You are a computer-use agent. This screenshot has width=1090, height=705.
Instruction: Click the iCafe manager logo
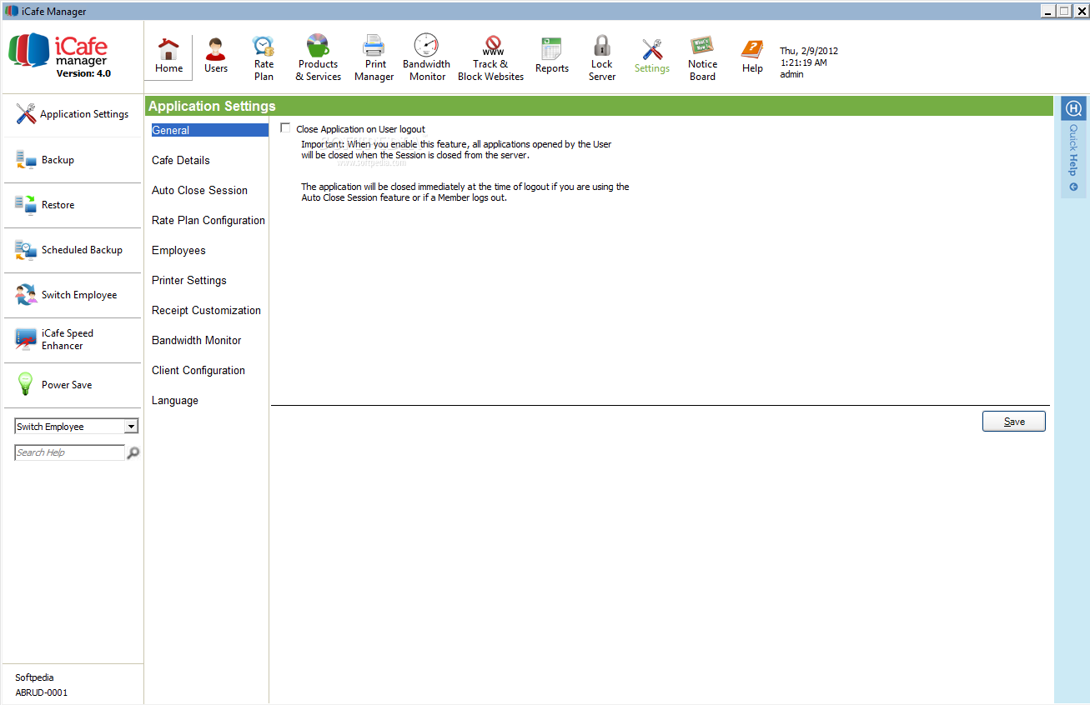[x=58, y=51]
